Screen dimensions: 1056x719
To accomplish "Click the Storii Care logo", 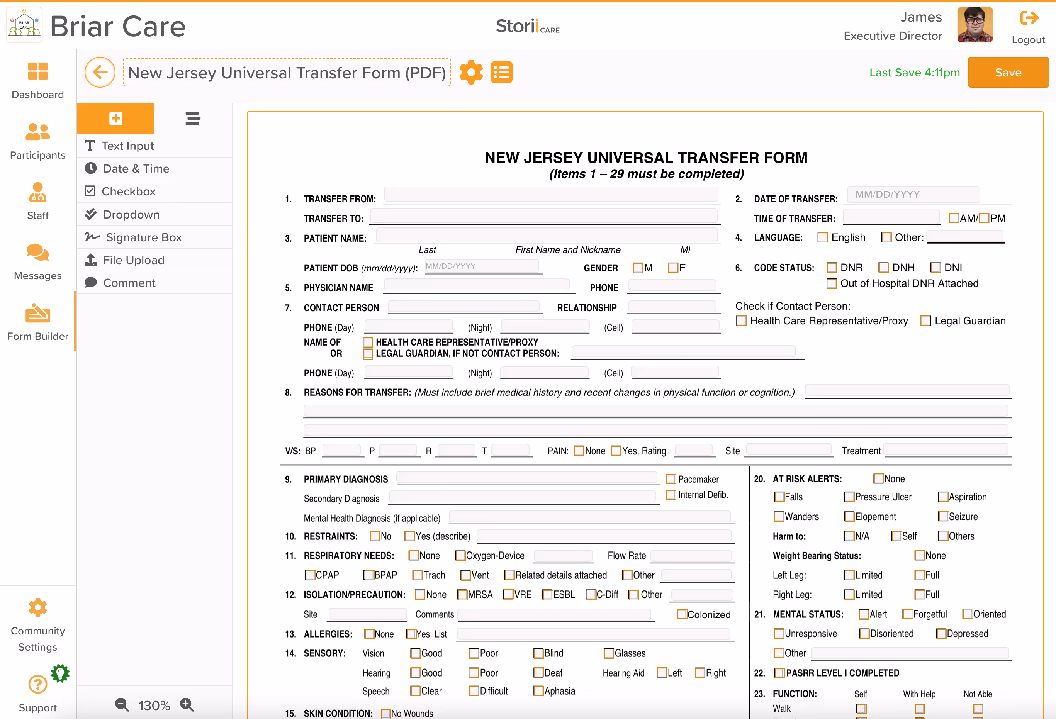I will (528, 26).
